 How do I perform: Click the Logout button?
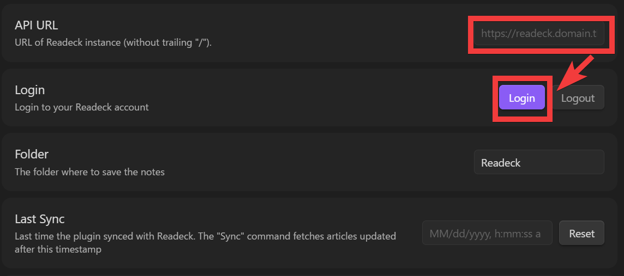coord(578,98)
